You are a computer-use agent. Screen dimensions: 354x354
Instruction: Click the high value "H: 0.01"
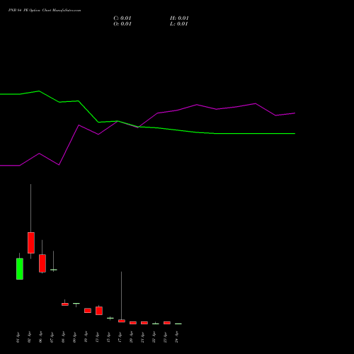click(x=179, y=18)
